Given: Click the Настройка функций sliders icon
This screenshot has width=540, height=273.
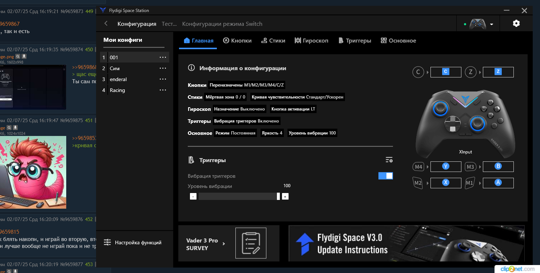Looking at the screenshot, I should (107, 242).
